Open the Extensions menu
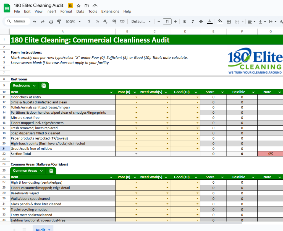Viewport: 283px width, 231px height. (x=110, y=11)
